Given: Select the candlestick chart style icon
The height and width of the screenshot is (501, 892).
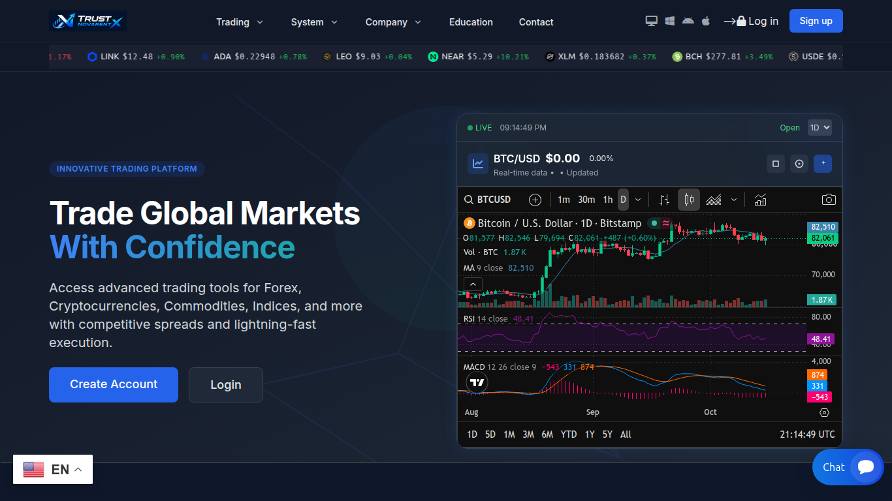Looking at the screenshot, I should [689, 200].
